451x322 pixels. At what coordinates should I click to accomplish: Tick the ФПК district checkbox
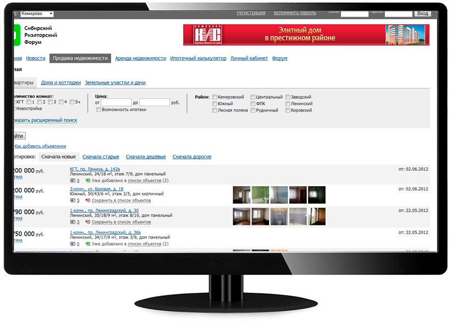[253, 104]
